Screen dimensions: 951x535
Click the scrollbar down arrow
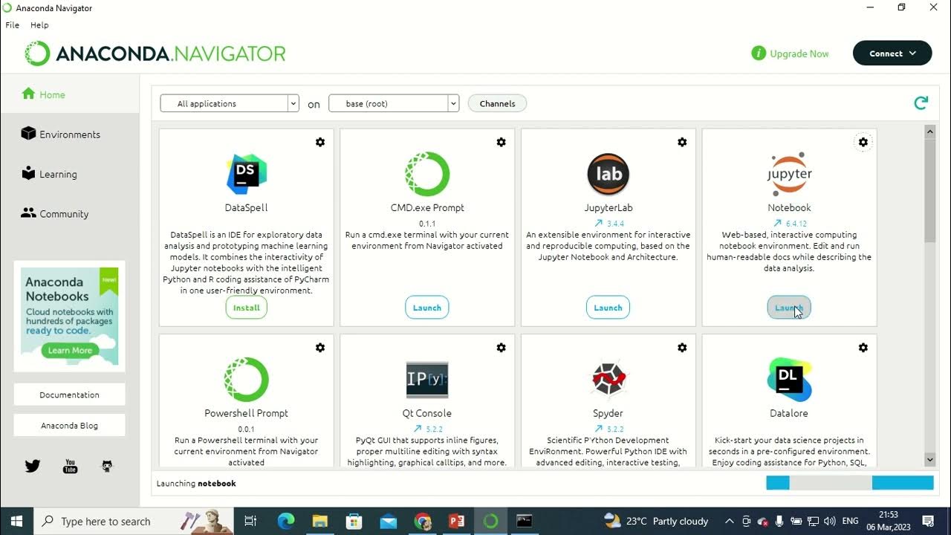coord(929,459)
